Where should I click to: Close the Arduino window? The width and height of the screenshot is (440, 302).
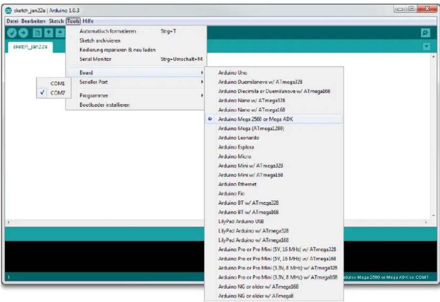[427, 9]
